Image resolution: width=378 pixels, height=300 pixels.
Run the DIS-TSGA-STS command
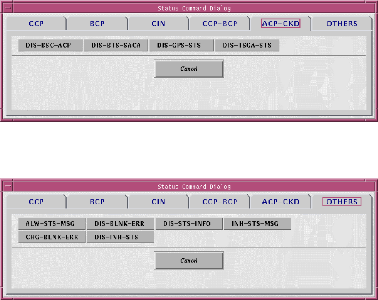click(247, 45)
